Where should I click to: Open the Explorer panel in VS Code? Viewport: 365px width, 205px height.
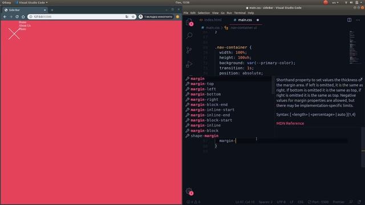point(189,22)
